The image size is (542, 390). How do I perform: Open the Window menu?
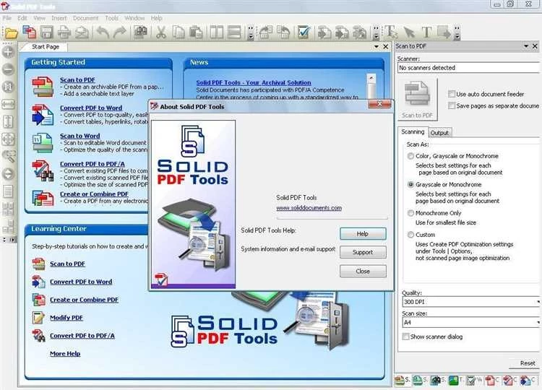[x=134, y=18]
